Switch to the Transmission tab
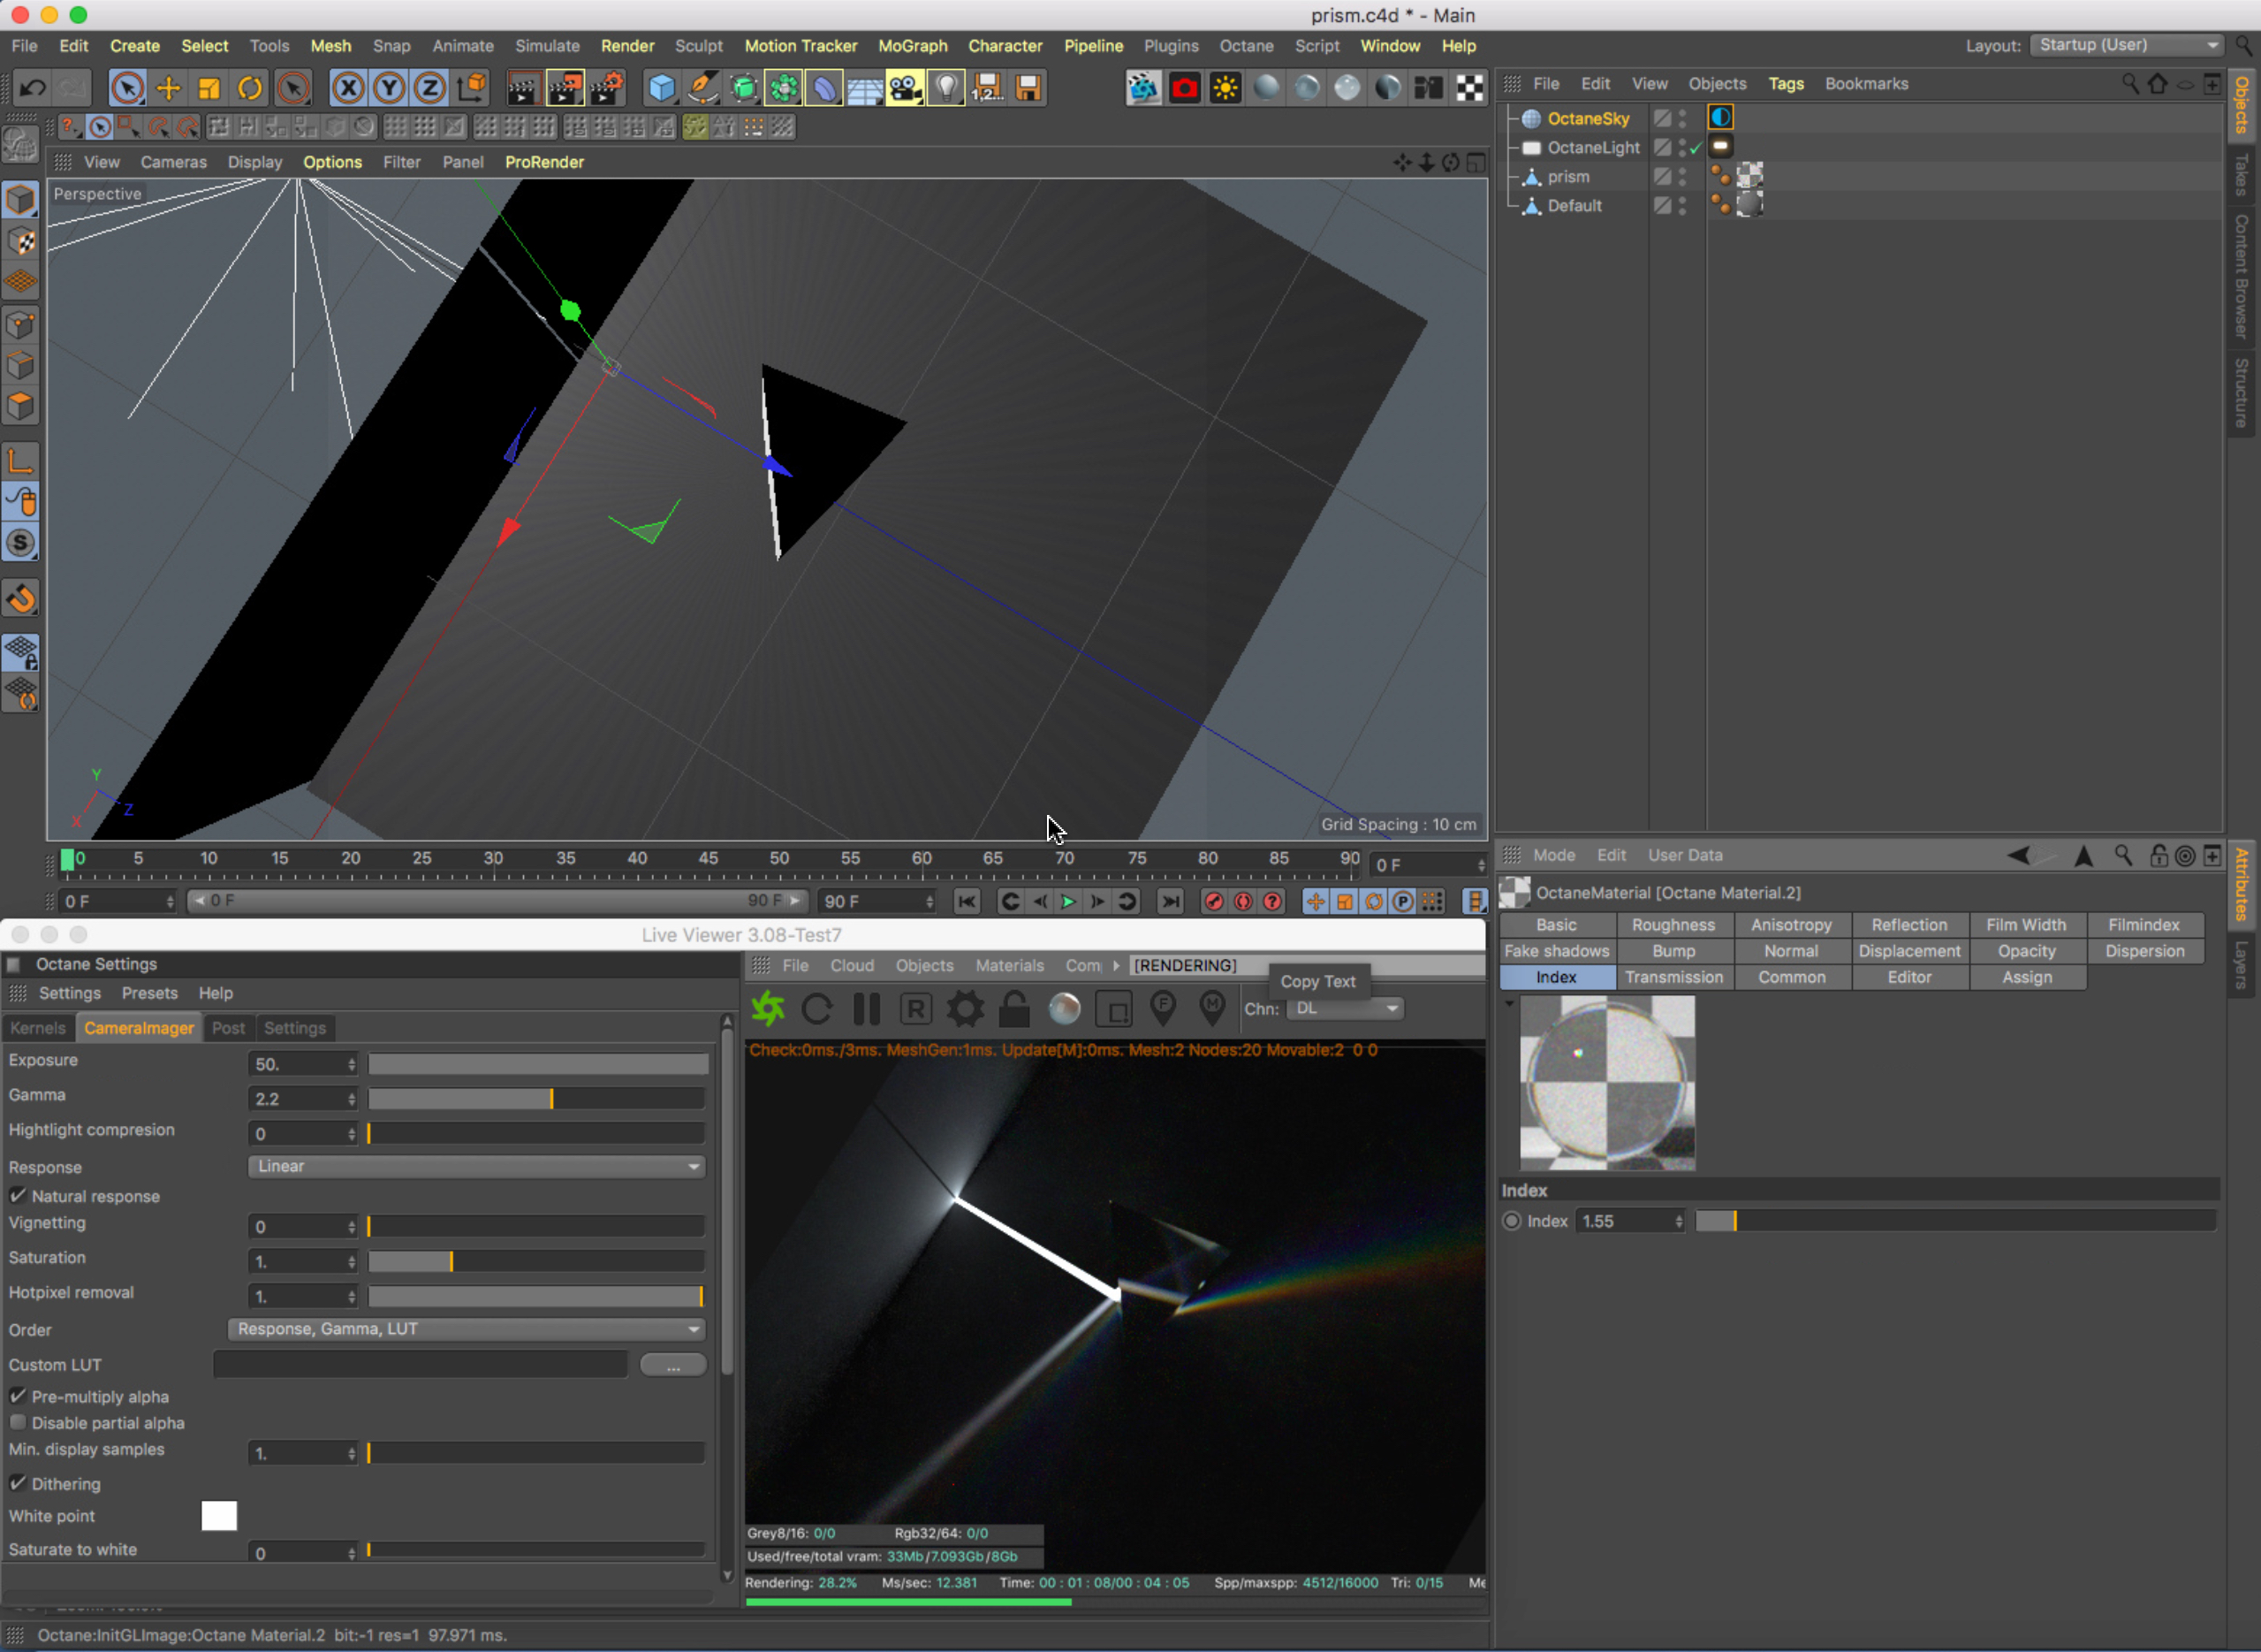Screen dimensions: 2261x1652 pyautogui.click(x=1673, y=978)
